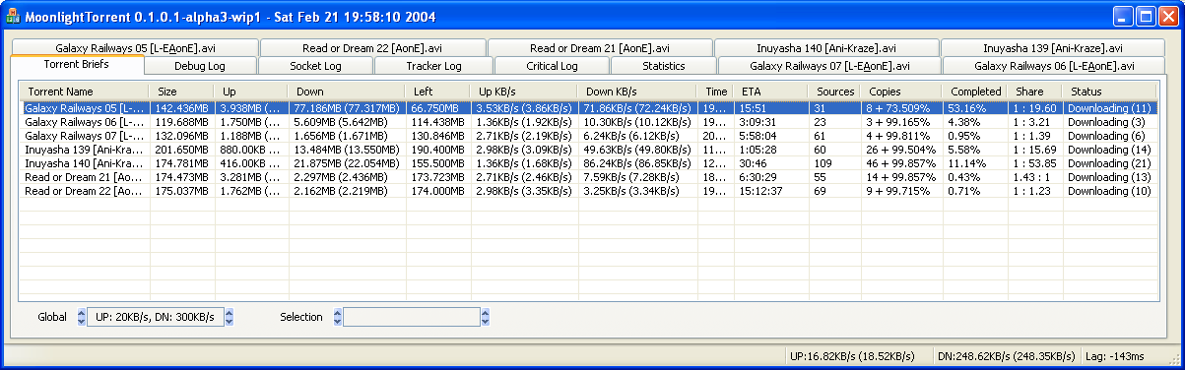Click the 201.650MB Size cell

[x=182, y=150]
